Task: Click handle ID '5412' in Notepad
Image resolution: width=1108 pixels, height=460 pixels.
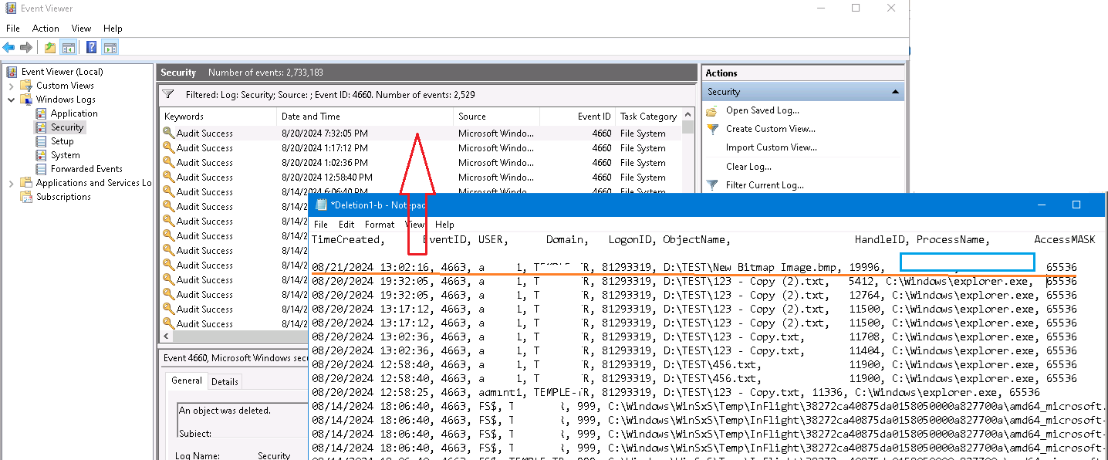Action: coord(861,282)
